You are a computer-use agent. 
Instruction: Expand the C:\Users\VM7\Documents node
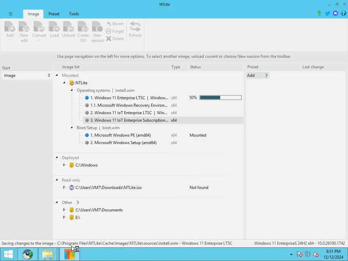(64, 210)
